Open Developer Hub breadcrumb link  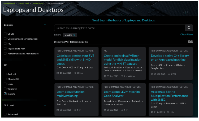point(8,3)
